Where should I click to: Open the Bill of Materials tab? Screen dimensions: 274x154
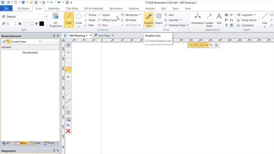pyautogui.click(x=94, y=9)
